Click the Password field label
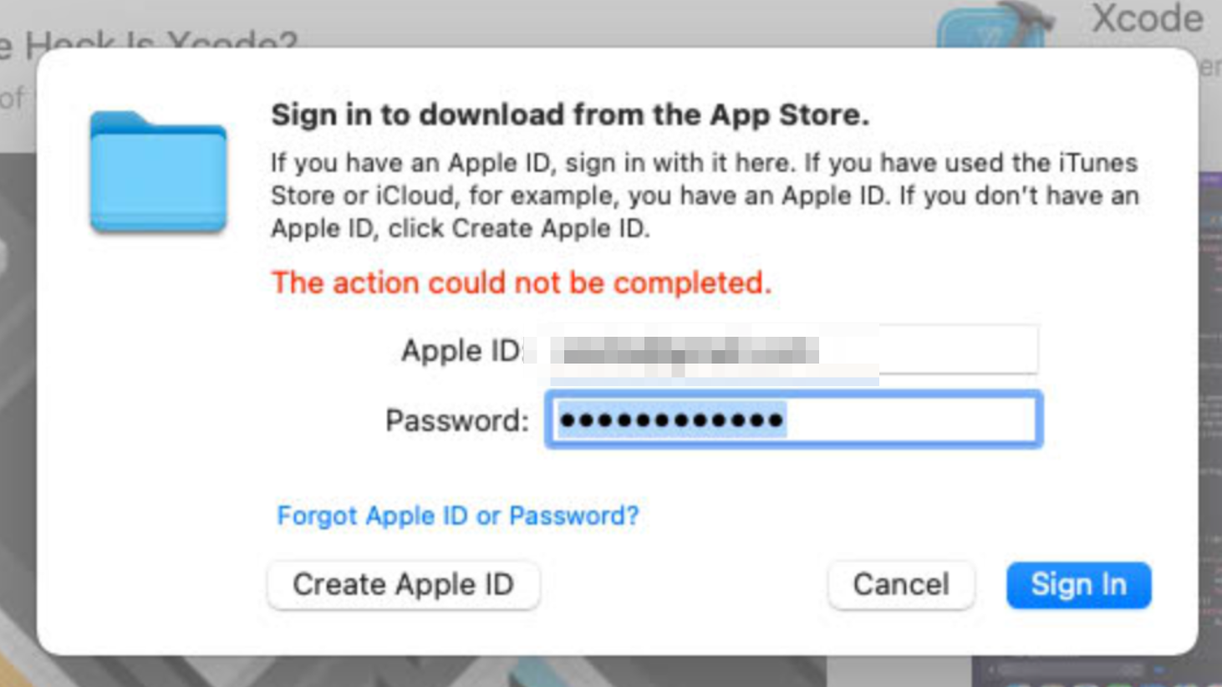This screenshot has height=687, width=1222. coord(457,420)
